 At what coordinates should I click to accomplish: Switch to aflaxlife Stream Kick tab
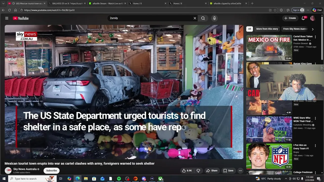coord(108,4)
